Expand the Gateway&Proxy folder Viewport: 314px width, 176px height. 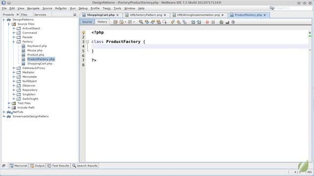click(14, 68)
